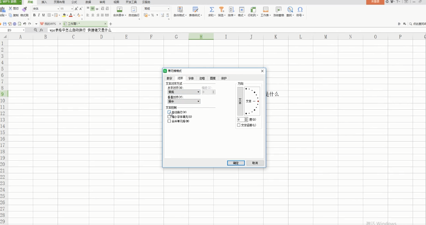The width and height of the screenshot is (426, 225).
Task: Expand the fill color dropdown arrow
Action: (x=67, y=15)
